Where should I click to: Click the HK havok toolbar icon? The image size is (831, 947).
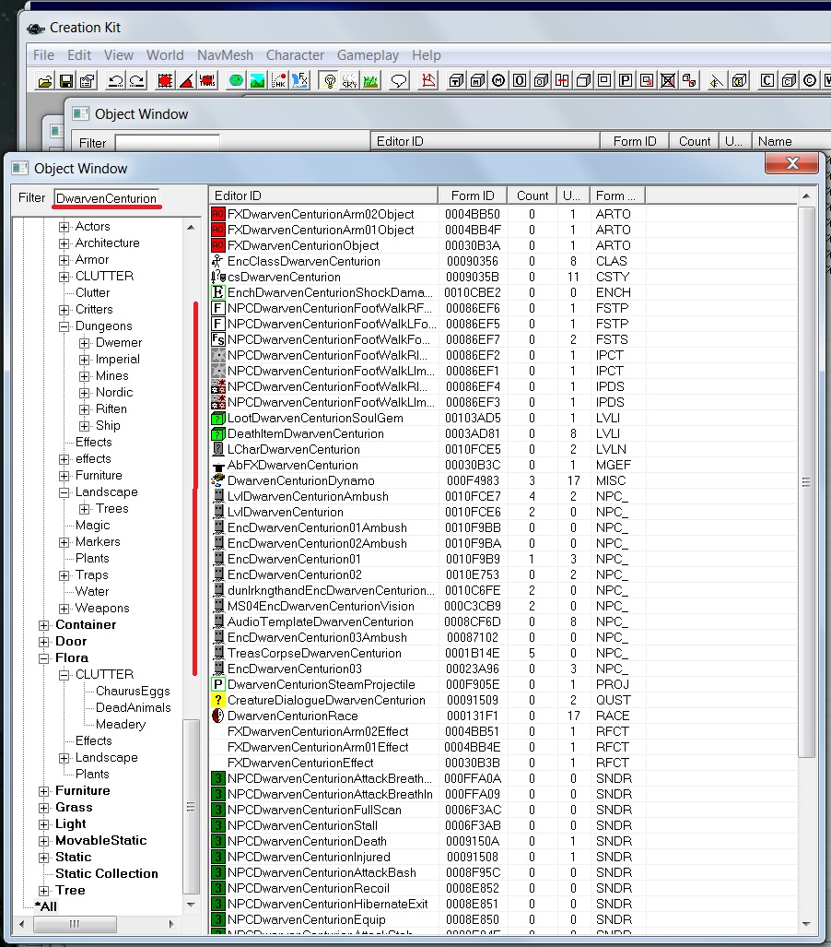[279, 80]
